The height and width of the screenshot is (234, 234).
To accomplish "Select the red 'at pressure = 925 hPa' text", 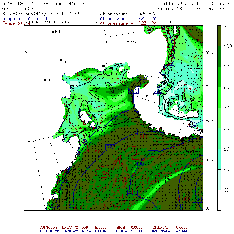I will coord(128,23).
